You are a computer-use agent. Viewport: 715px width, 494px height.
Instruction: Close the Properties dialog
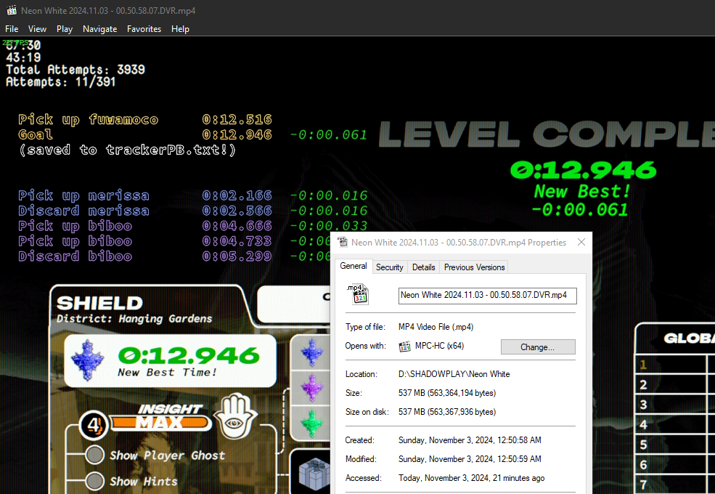point(581,242)
